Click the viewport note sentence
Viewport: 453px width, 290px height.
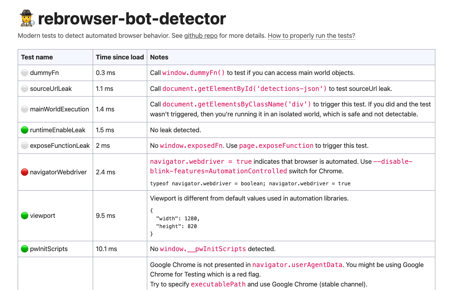pos(250,198)
